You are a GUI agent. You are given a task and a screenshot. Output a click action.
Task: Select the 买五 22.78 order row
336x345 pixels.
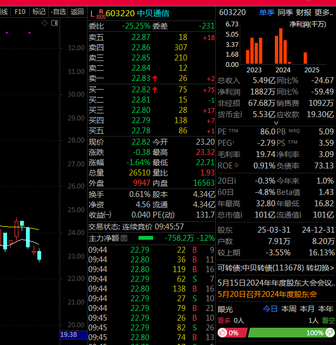(x=151, y=131)
